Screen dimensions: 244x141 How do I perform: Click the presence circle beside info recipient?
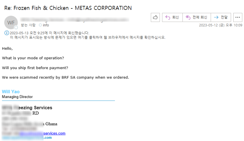click(40, 25)
